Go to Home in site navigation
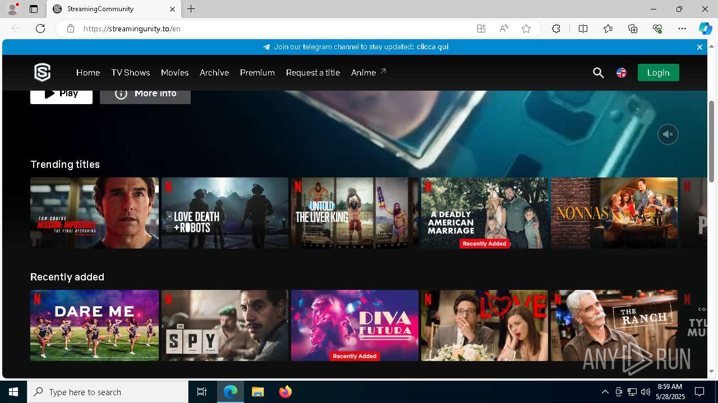Viewport: 718px width, 403px height. pyautogui.click(x=88, y=73)
